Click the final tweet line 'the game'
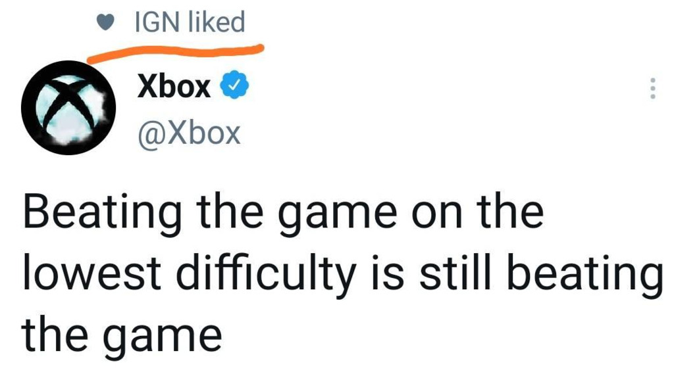Viewport: 674px width, 374px height. point(123,333)
